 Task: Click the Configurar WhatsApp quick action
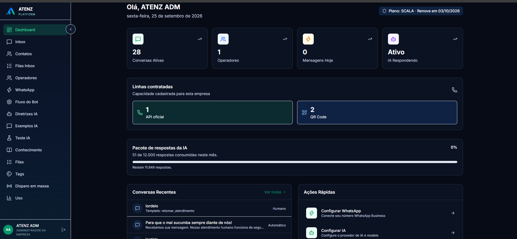point(381,213)
